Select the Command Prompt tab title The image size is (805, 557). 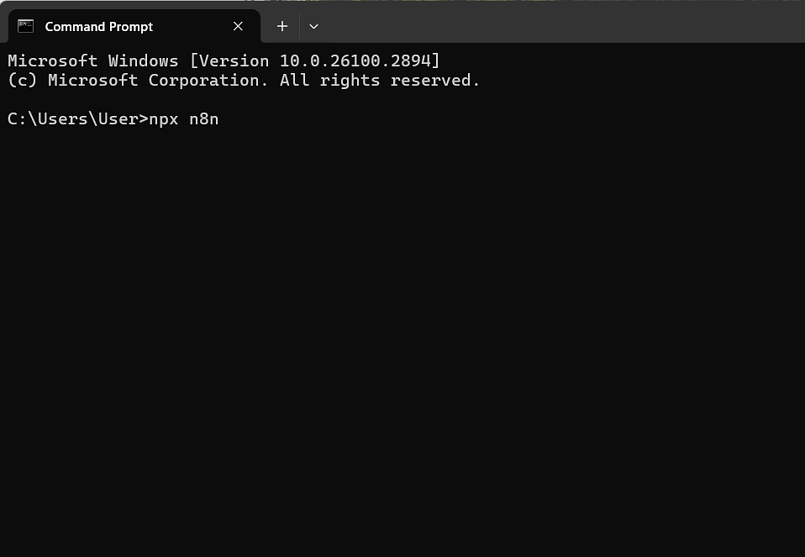[x=98, y=27]
